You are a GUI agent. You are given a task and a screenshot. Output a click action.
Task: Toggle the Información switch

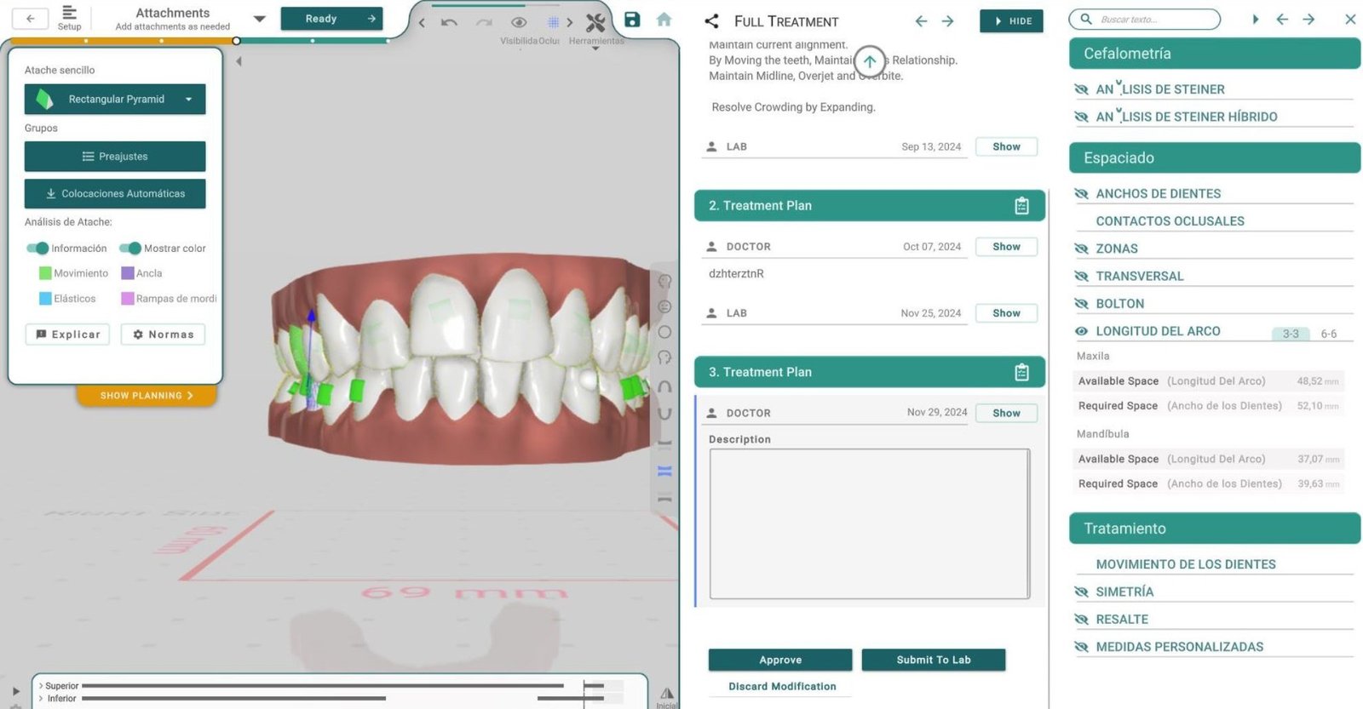pyautogui.click(x=37, y=249)
